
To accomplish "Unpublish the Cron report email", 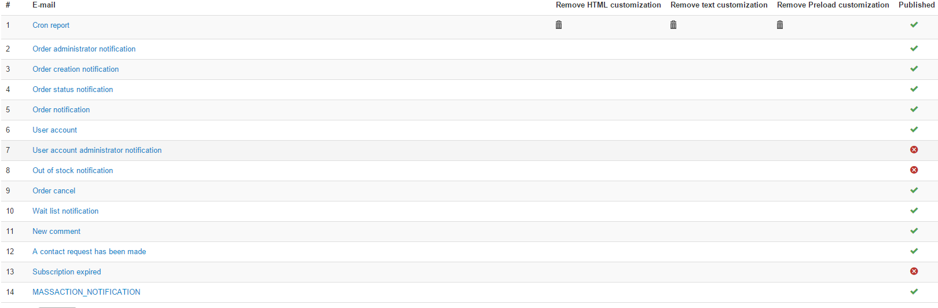I will tap(914, 25).
